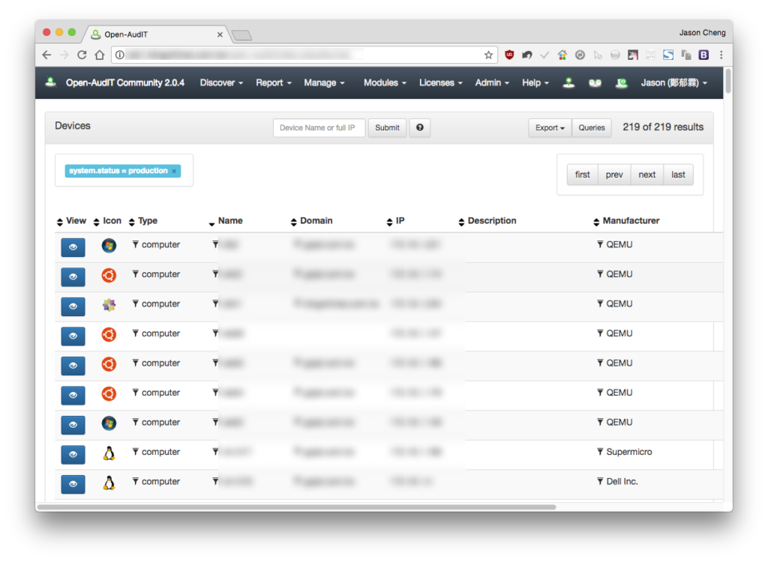Filter by the Dell Inc. manufacturer funnel icon
768x562 pixels.
point(600,481)
